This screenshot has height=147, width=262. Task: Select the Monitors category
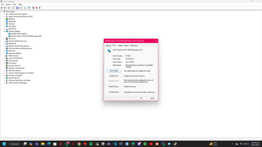pyautogui.click(x=12, y=51)
